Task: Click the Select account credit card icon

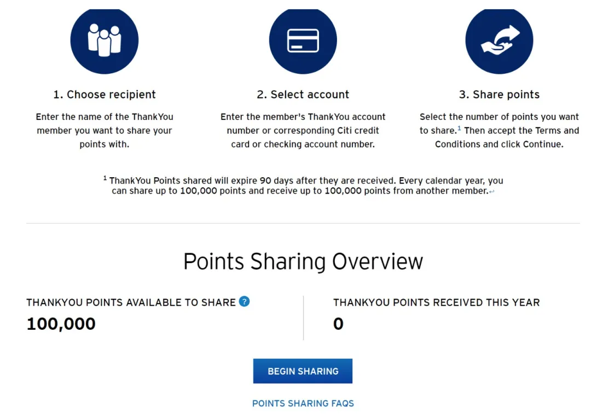Action: tap(303, 40)
